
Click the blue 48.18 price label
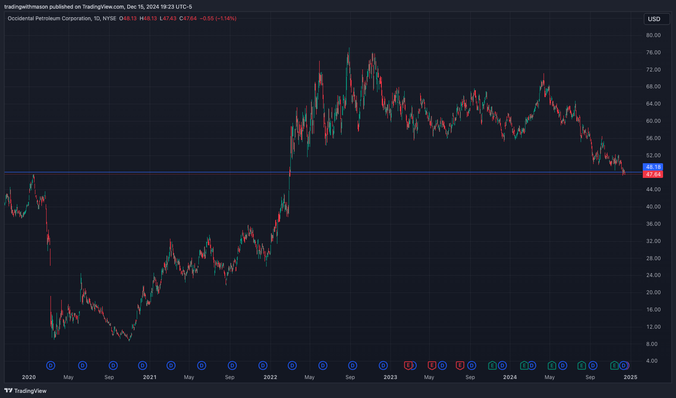(653, 167)
